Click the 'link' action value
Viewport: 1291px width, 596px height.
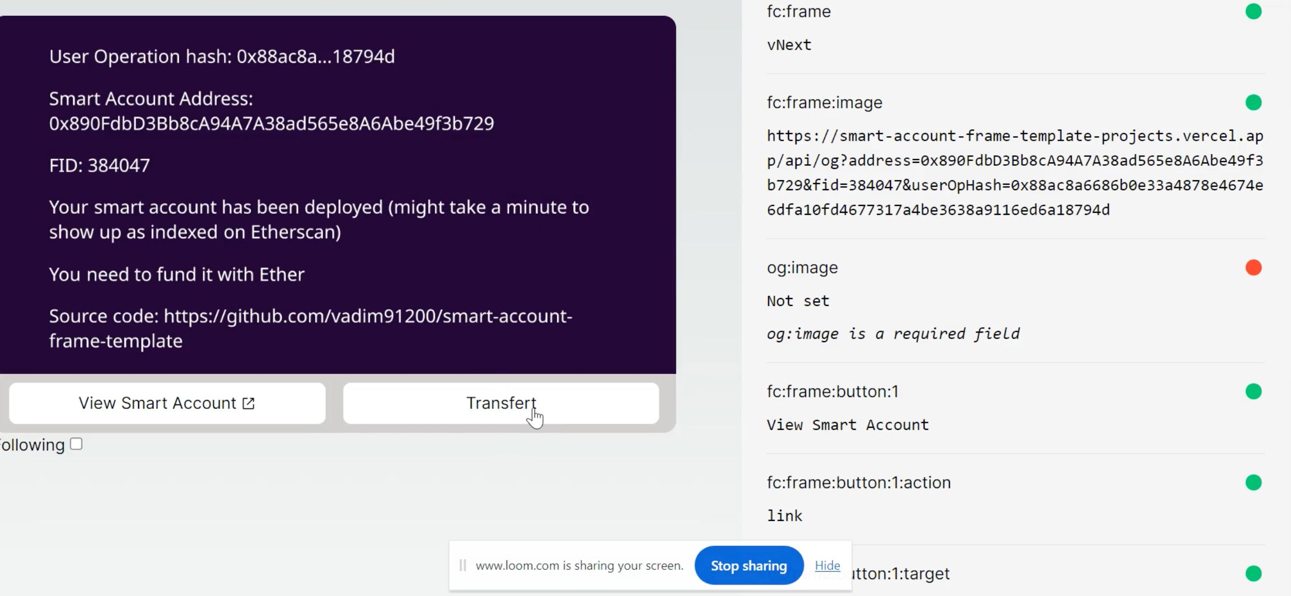click(x=784, y=515)
